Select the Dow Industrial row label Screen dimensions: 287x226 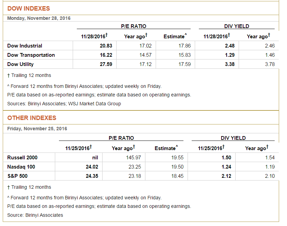click(25, 45)
